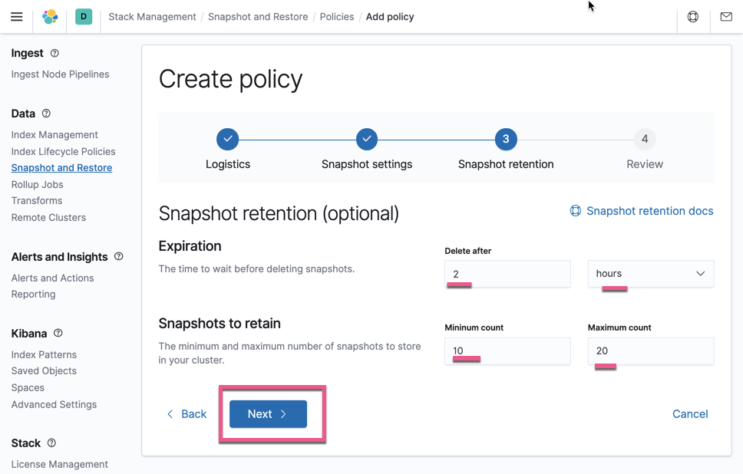Click inside the Minimum count field
The height and width of the screenshot is (474, 743).
point(507,351)
